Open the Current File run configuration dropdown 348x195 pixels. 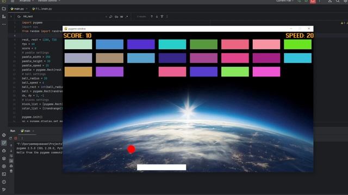[284, 1]
